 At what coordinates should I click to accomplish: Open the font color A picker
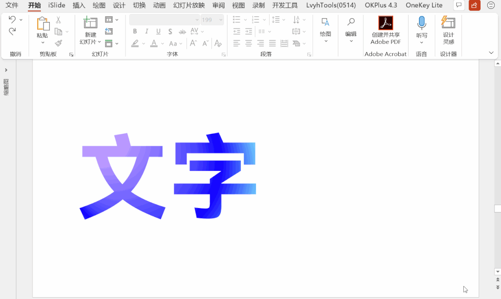tap(154, 43)
